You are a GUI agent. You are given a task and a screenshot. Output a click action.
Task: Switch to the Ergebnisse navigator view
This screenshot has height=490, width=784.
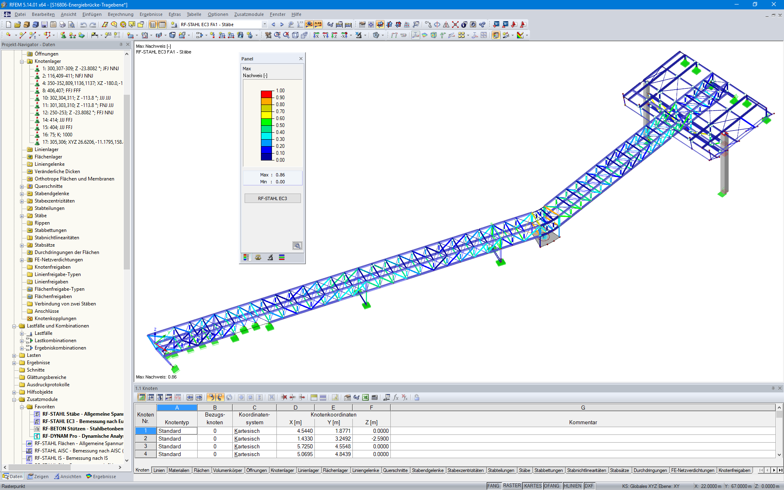point(101,476)
